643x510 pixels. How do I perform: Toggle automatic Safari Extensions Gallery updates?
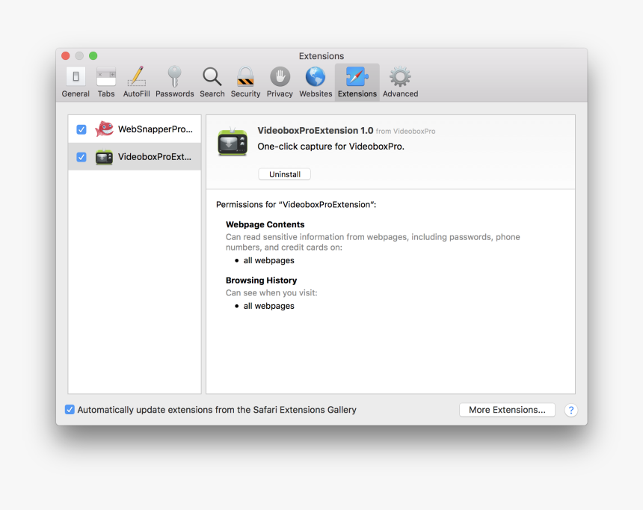tap(70, 409)
